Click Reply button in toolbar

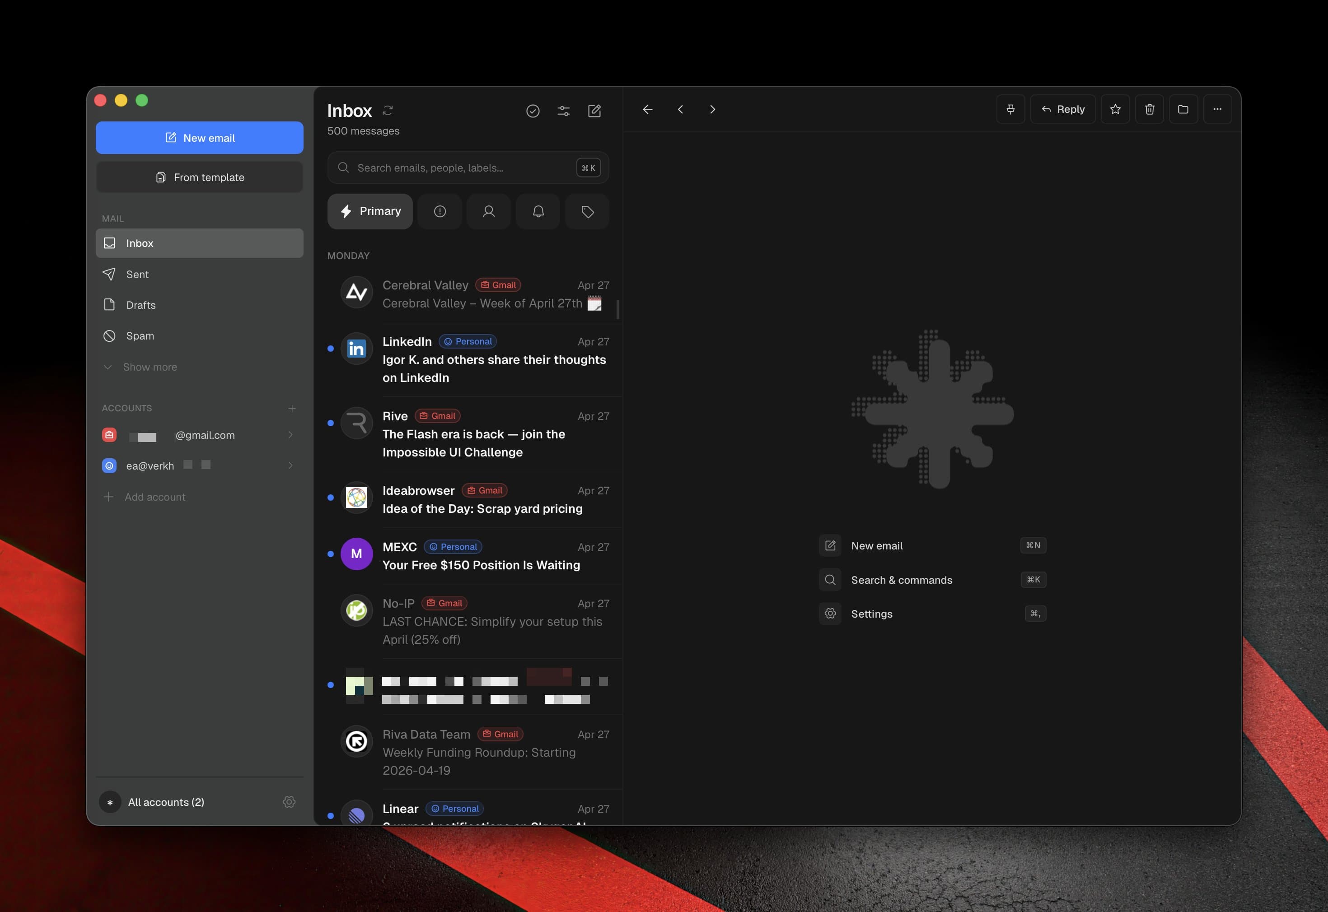click(x=1063, y=109)
